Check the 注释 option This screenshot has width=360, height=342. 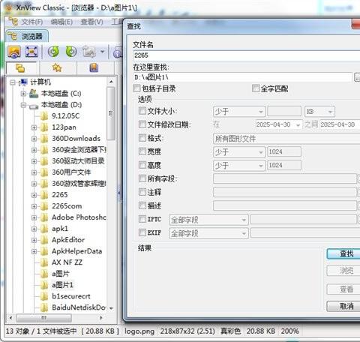click(x=142, y=192)
